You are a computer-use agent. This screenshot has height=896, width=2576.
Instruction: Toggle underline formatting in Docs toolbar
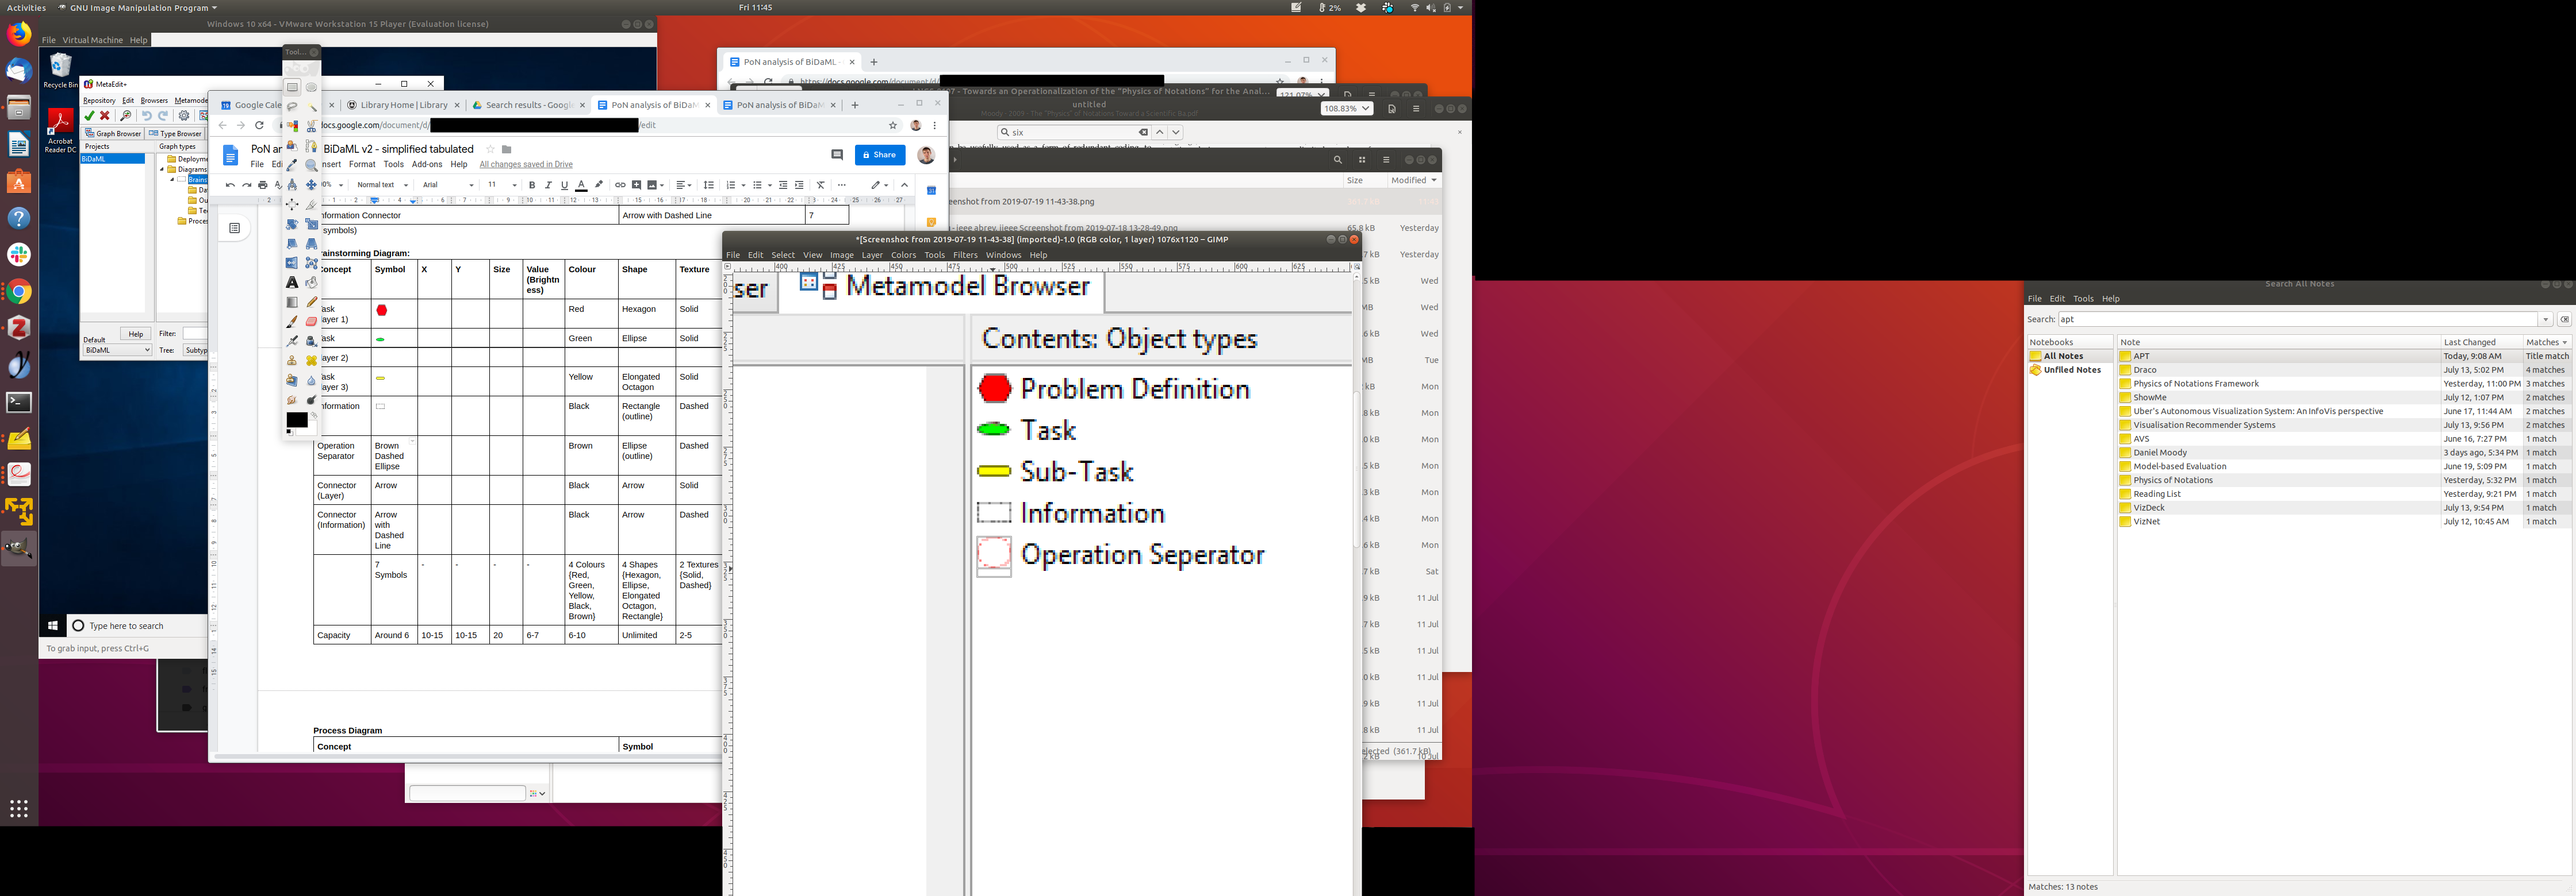click(564, 185)
